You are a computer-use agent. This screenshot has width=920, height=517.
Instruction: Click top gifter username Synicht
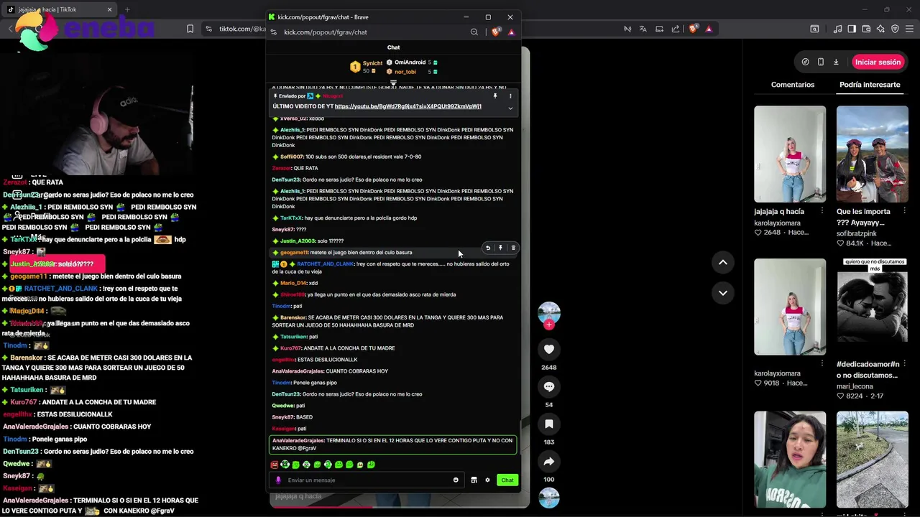tap(372, 63)
